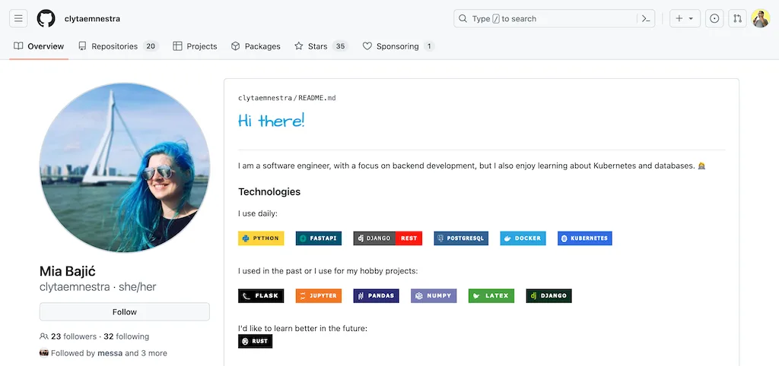Click the 'I'd like to learn better' text
The image size is (779, 366).
303,328
